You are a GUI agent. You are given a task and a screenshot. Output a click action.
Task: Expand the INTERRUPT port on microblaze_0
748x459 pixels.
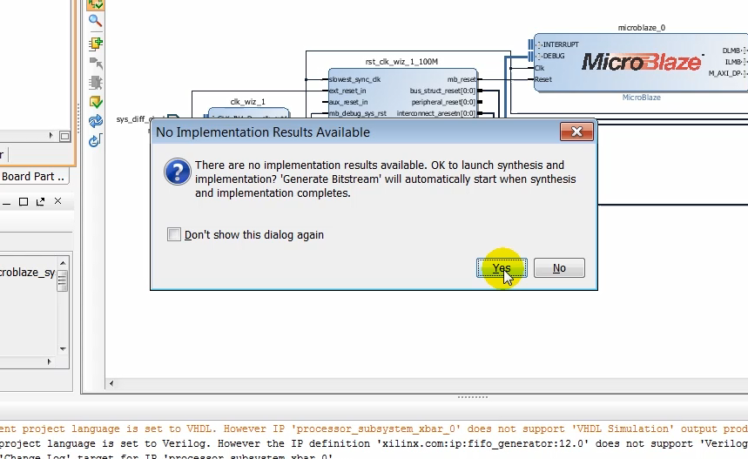[539, 44]
